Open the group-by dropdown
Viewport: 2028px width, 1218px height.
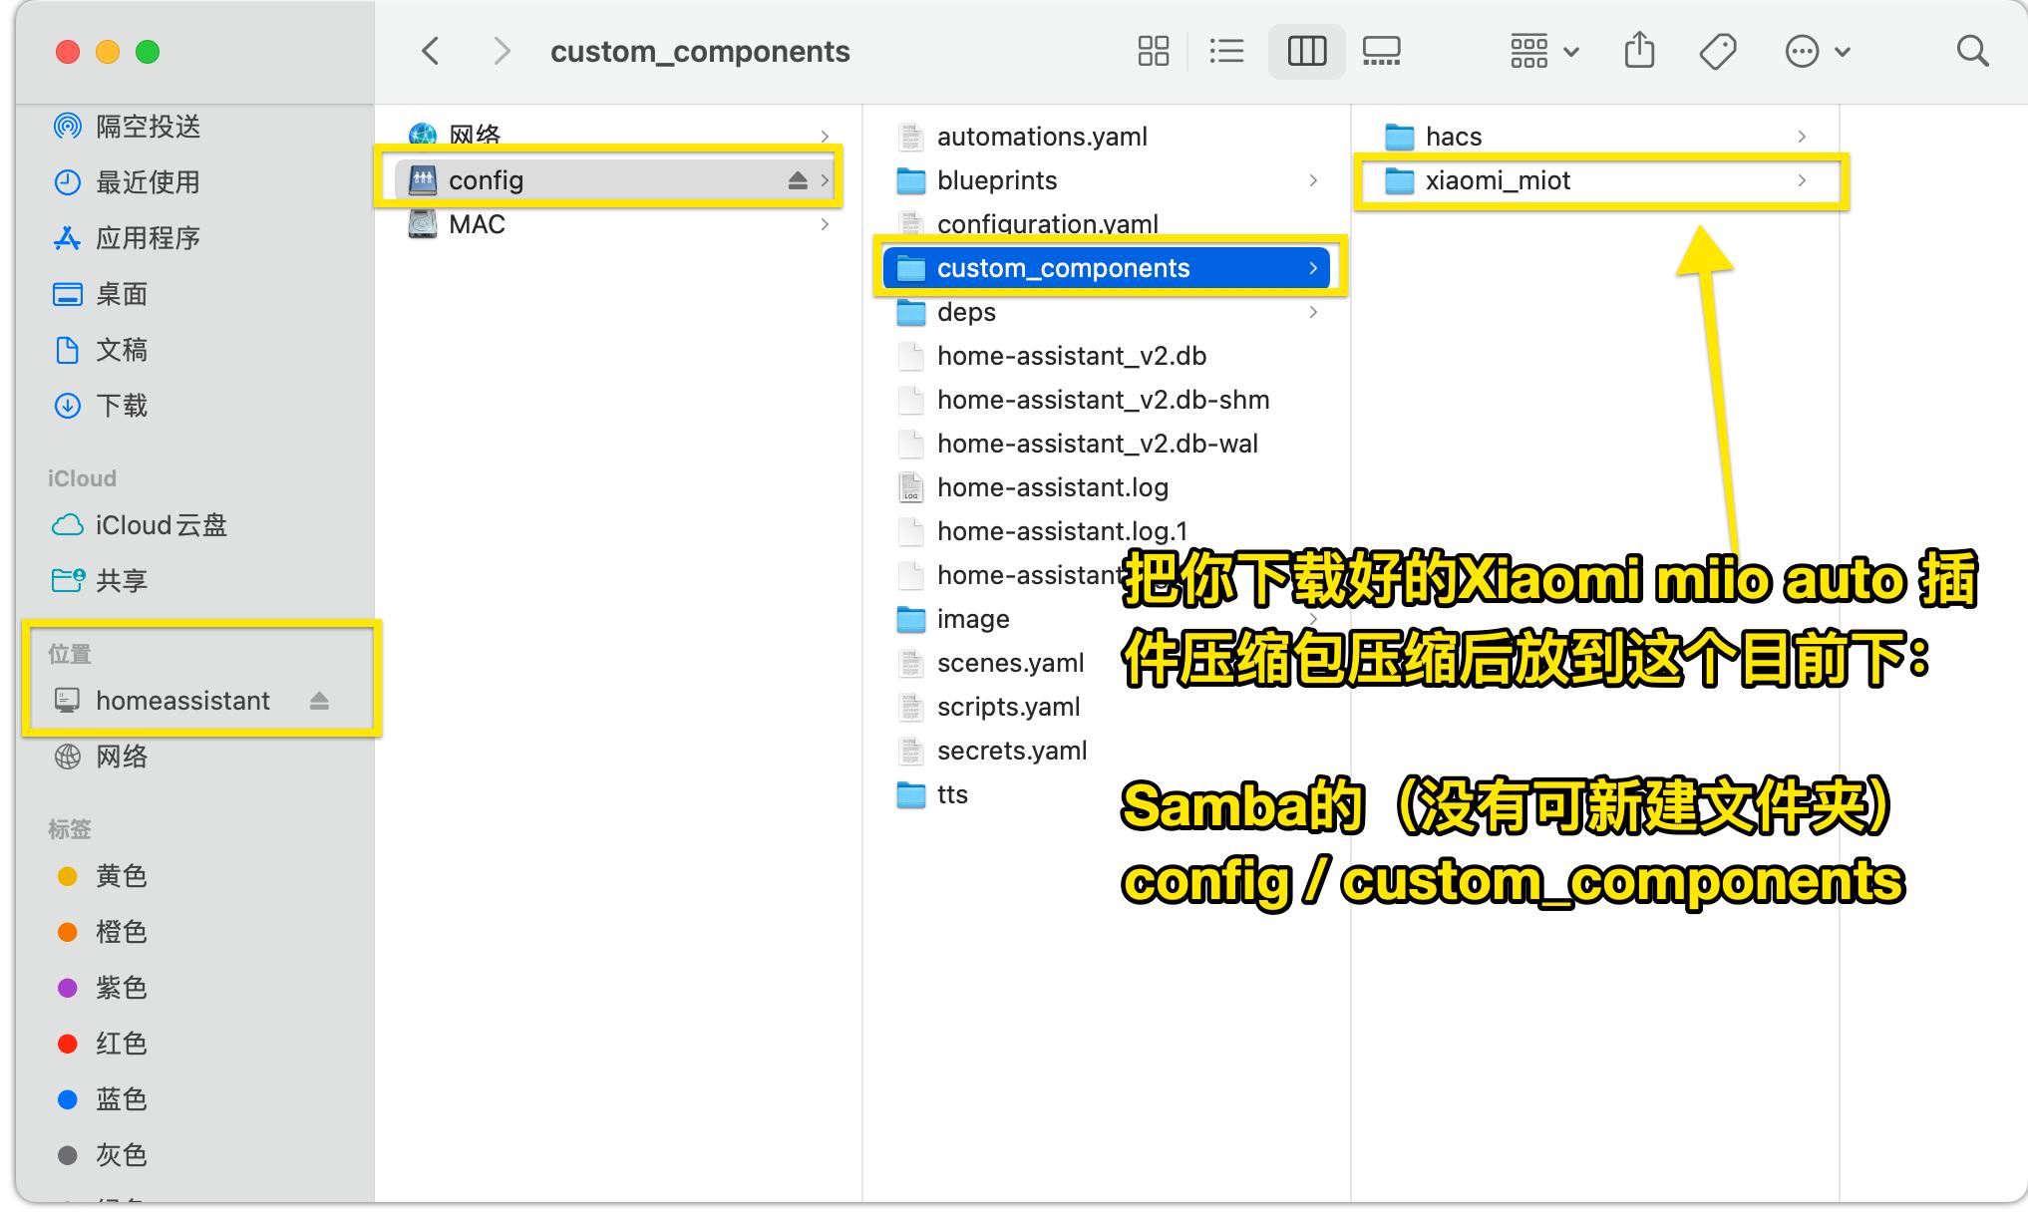[1543, 51]
